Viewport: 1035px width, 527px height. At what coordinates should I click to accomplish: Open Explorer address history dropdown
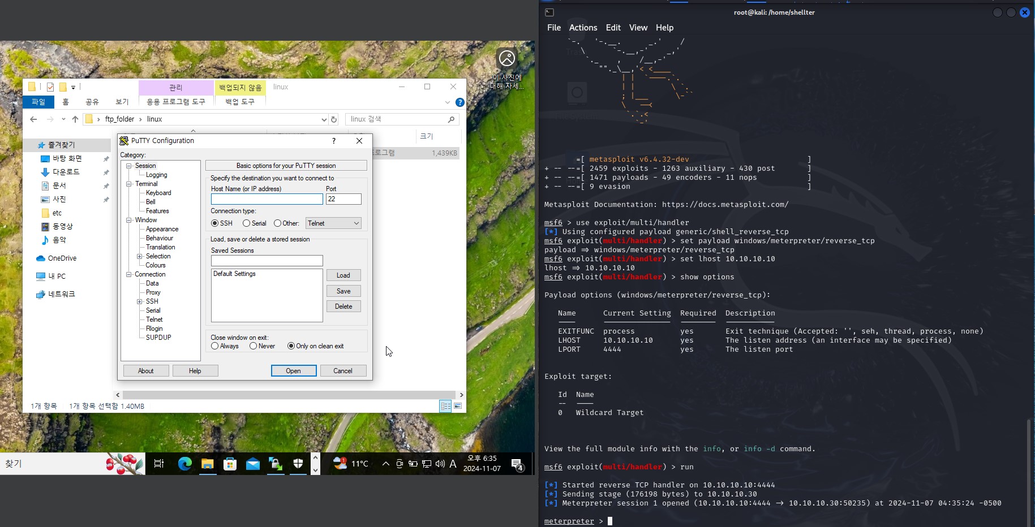[324, 119]
